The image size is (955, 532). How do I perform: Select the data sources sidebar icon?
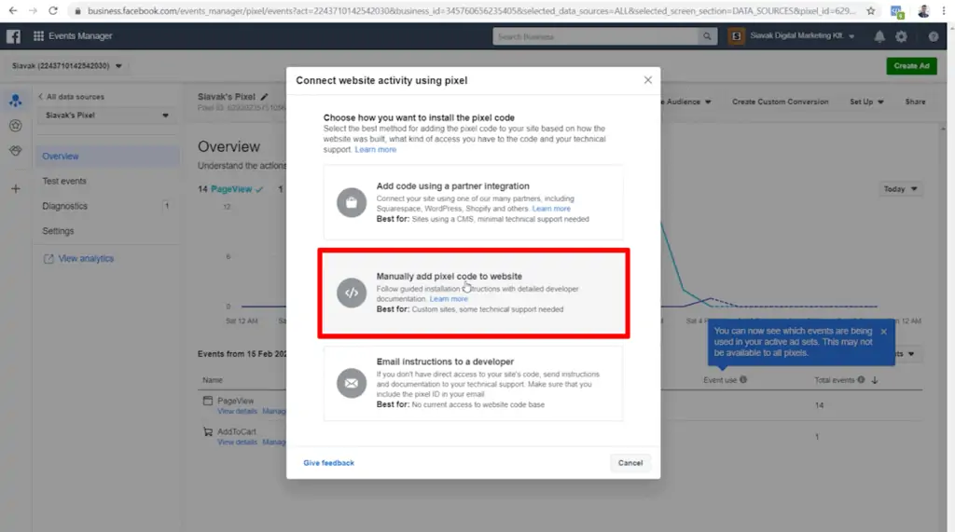15,101
